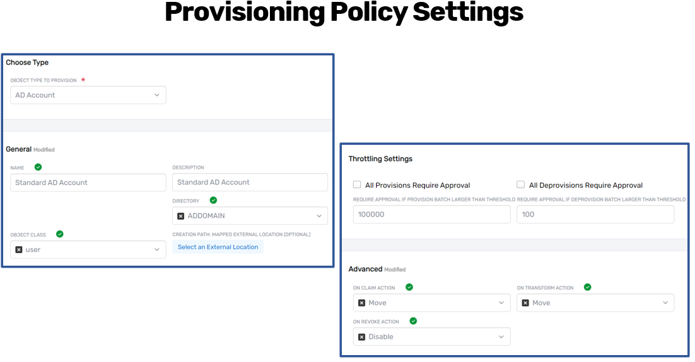
Task: Click green check beside ON TRANSFORM ACTION
Action: pos(587,287)
